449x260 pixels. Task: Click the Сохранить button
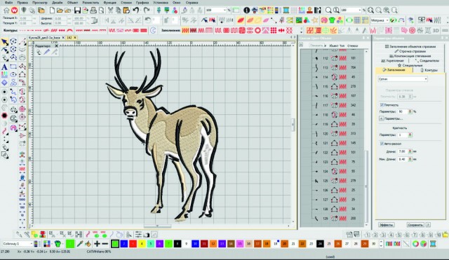click(415, 225)
